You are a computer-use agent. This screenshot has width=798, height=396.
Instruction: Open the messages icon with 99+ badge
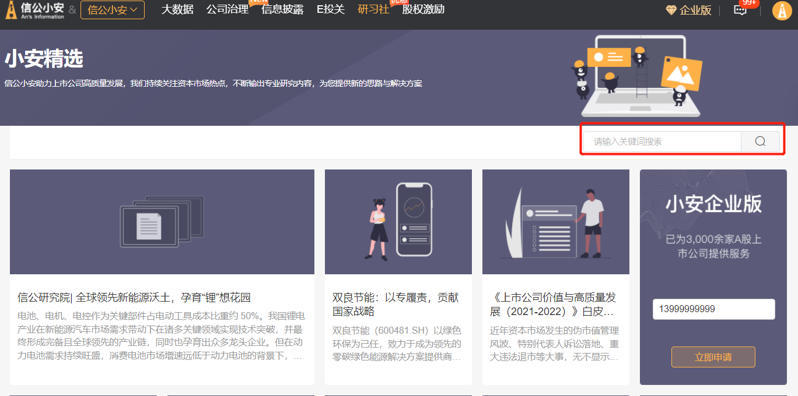point(740,10)
